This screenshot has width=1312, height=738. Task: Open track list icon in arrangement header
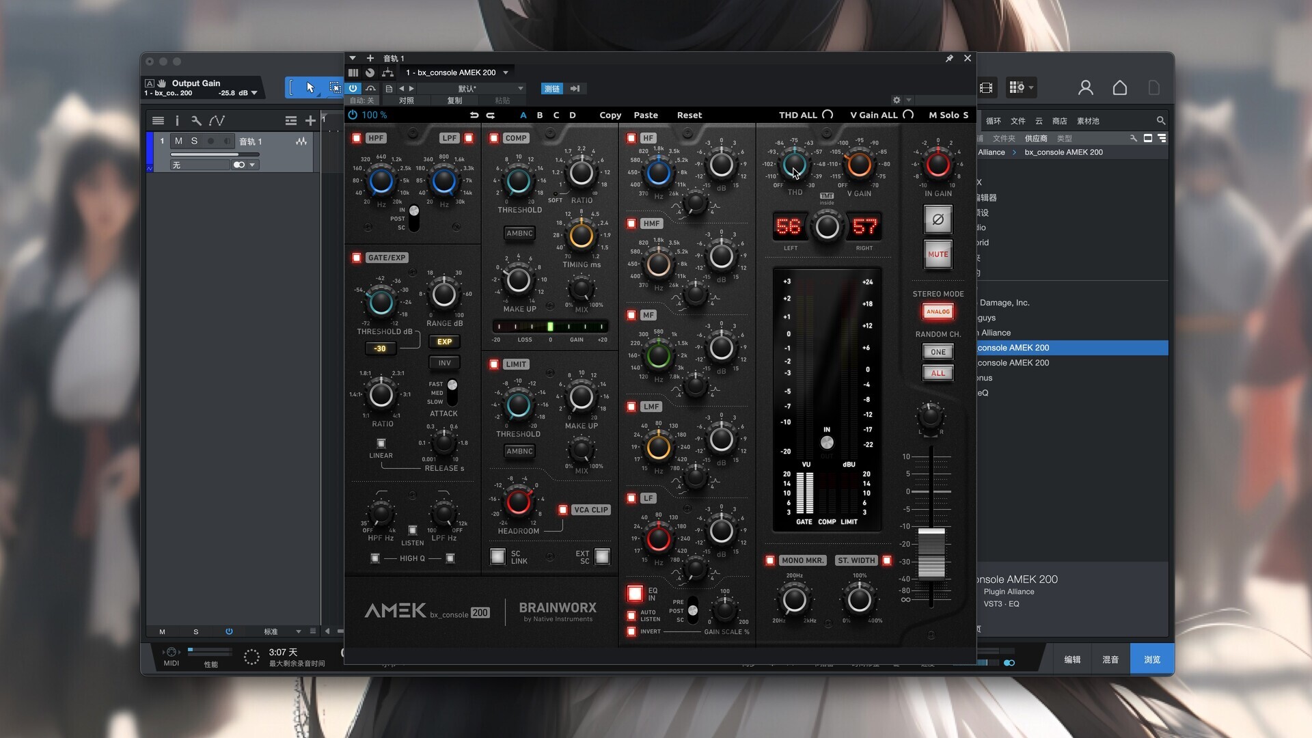pyautogui.click(x=158, y=120)
